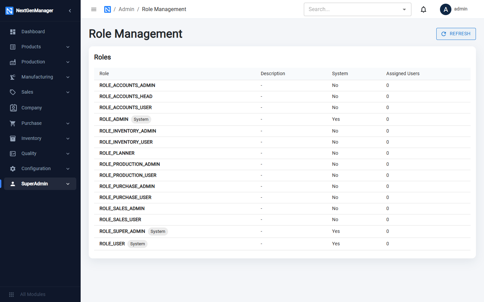Collapse the sidebar with the left chevron
The image size is (484, 302).
pos(70,11)
